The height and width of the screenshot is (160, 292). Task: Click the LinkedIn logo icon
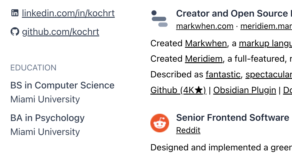click(15, 13)
